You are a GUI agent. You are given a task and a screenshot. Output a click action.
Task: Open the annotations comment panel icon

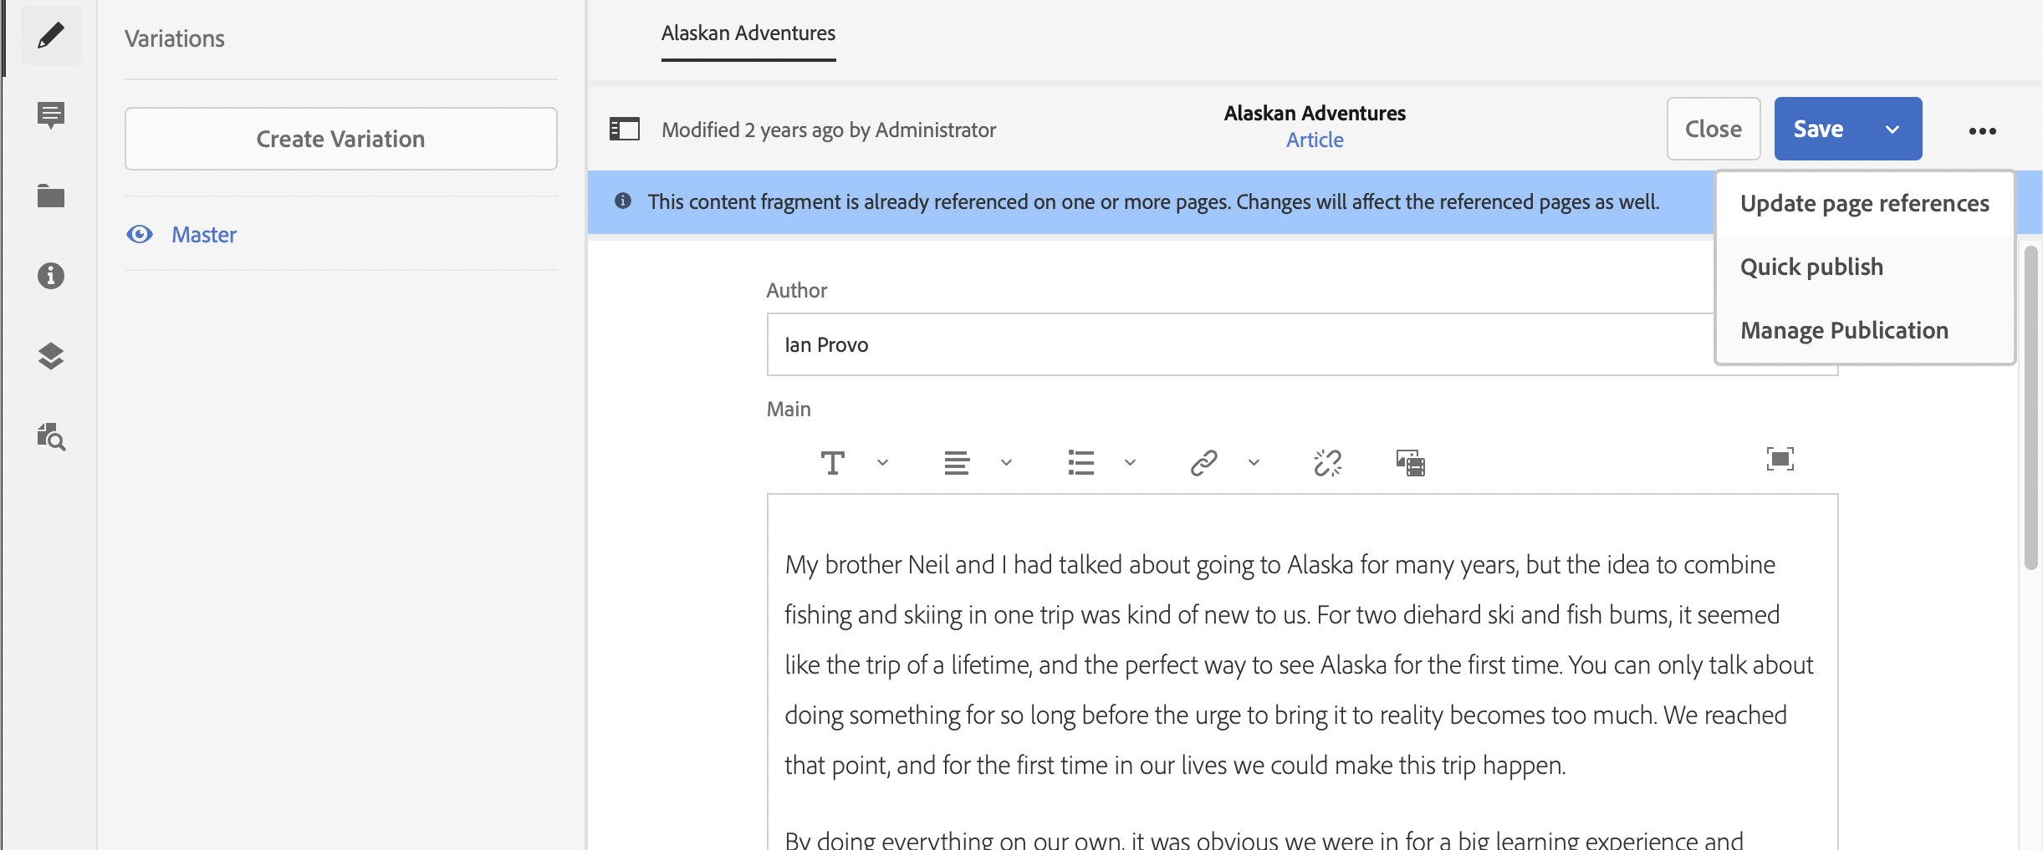coord(51,115)
